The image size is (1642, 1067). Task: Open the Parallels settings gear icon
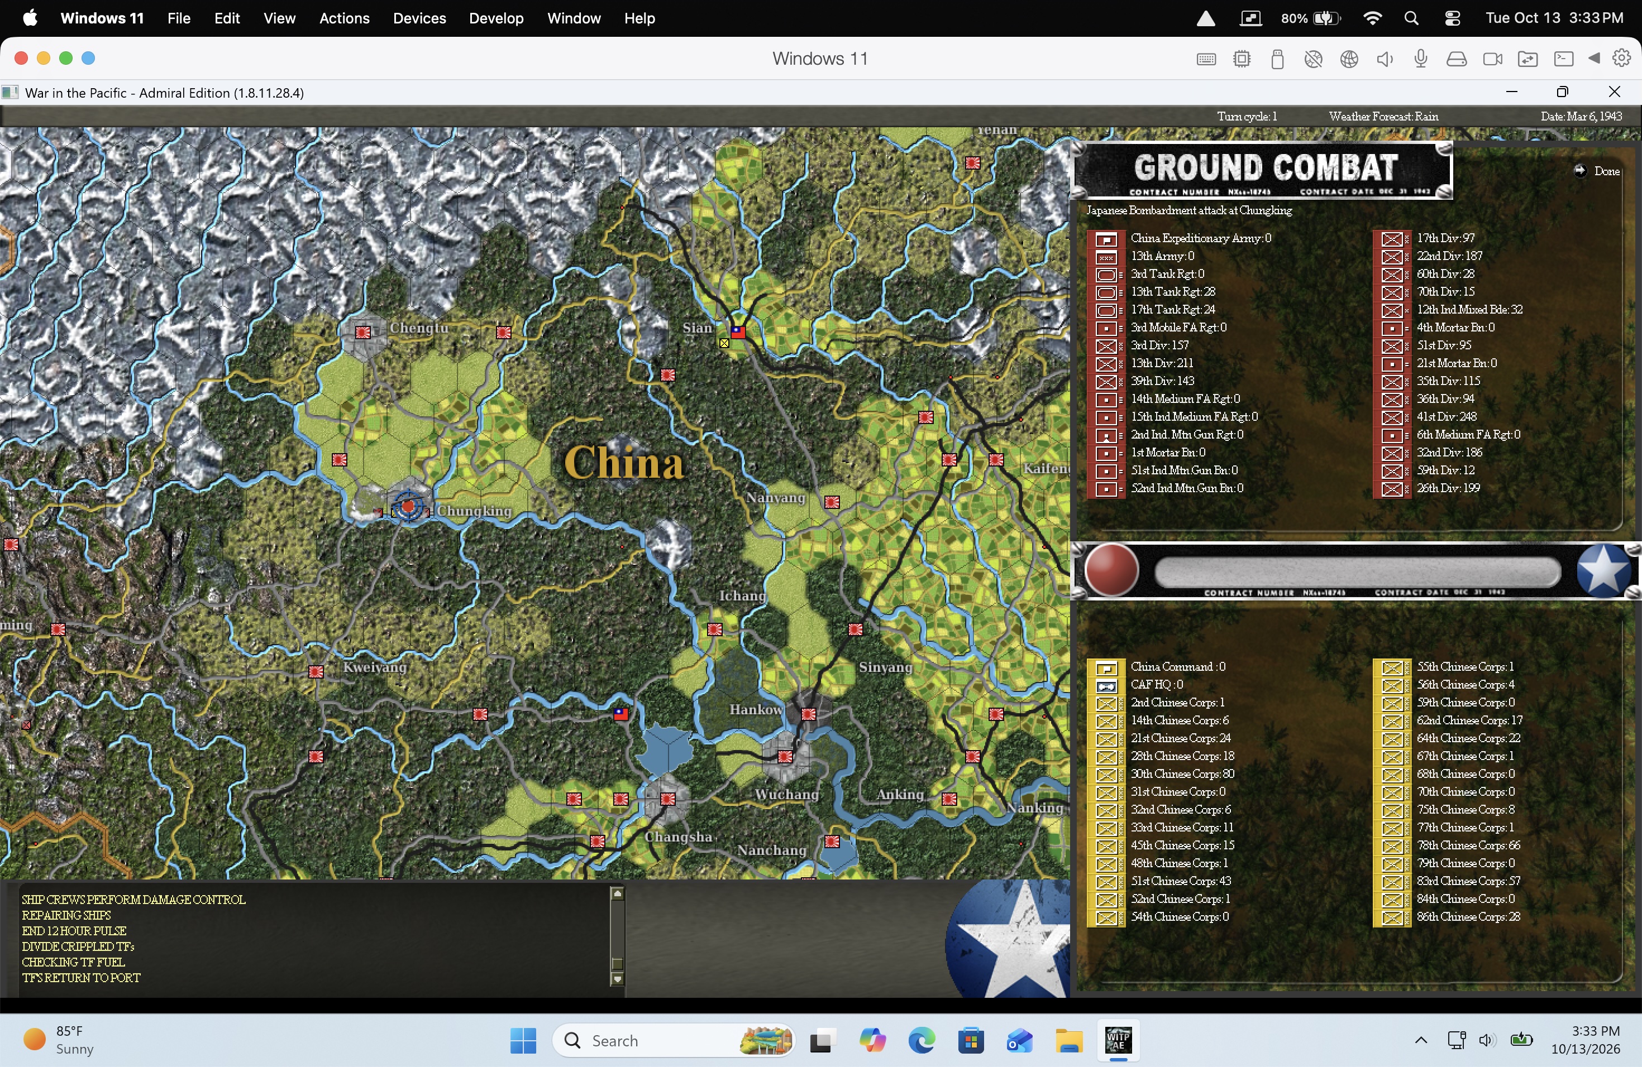coord(1622,59)
